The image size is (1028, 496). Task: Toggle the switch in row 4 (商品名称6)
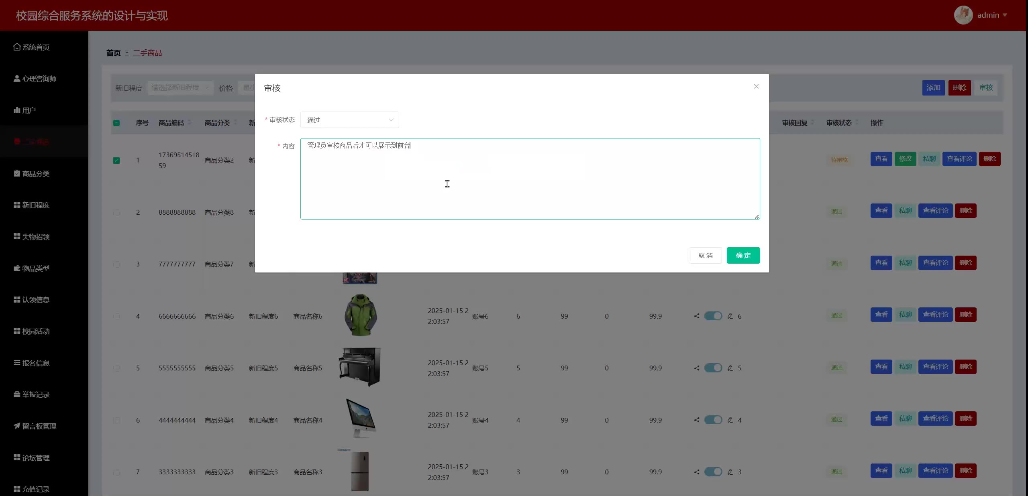(x=713, y=316)
